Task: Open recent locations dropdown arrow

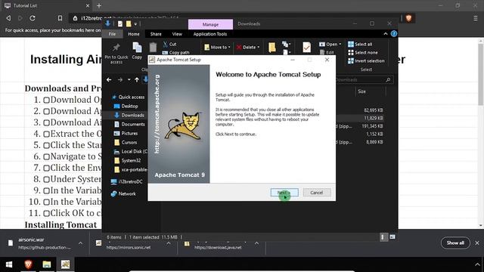Action: click(x=129, y=79)
